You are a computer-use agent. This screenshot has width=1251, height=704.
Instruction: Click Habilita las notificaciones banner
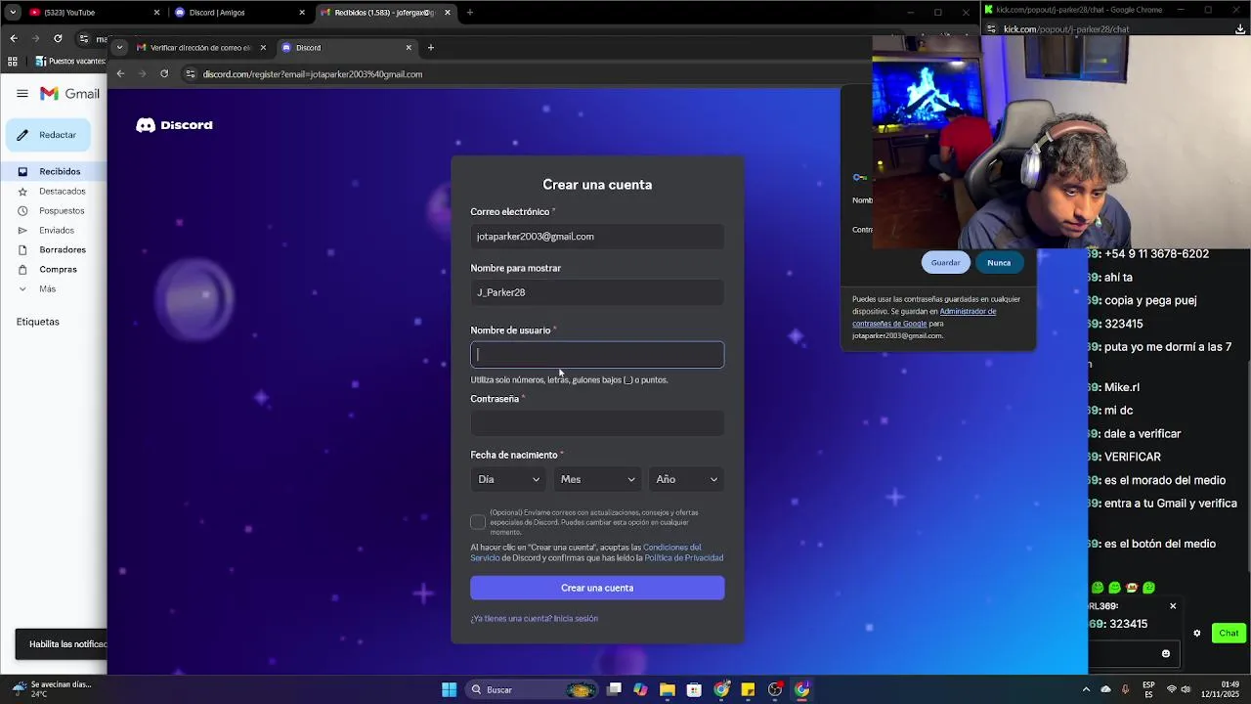(61, 644)
